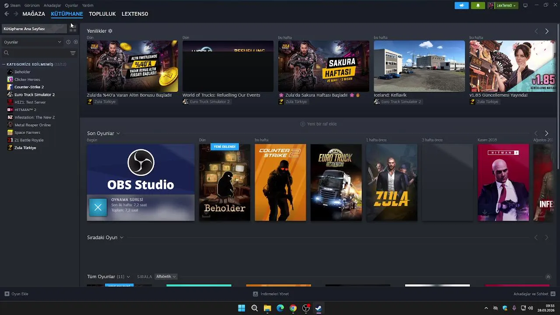Stop OBS Studio with the X button
The image size is (560, 315).
point(98,207)
